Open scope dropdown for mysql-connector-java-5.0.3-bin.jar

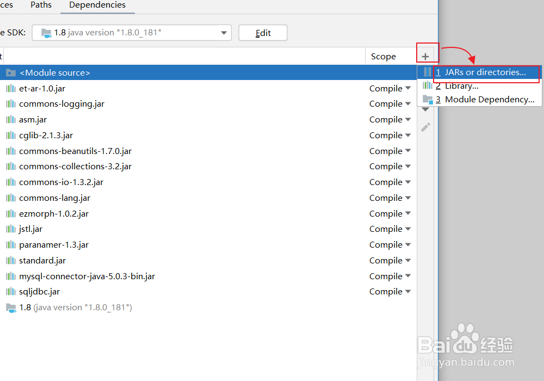pos(408,276)
